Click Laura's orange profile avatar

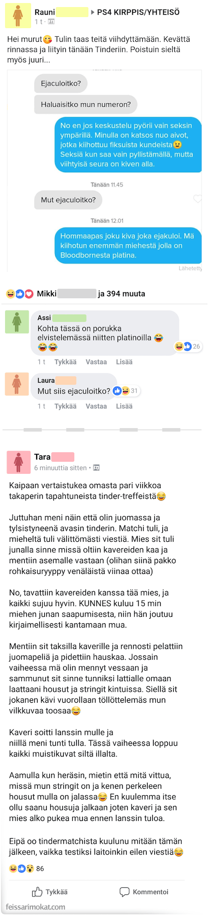[17, 384]
